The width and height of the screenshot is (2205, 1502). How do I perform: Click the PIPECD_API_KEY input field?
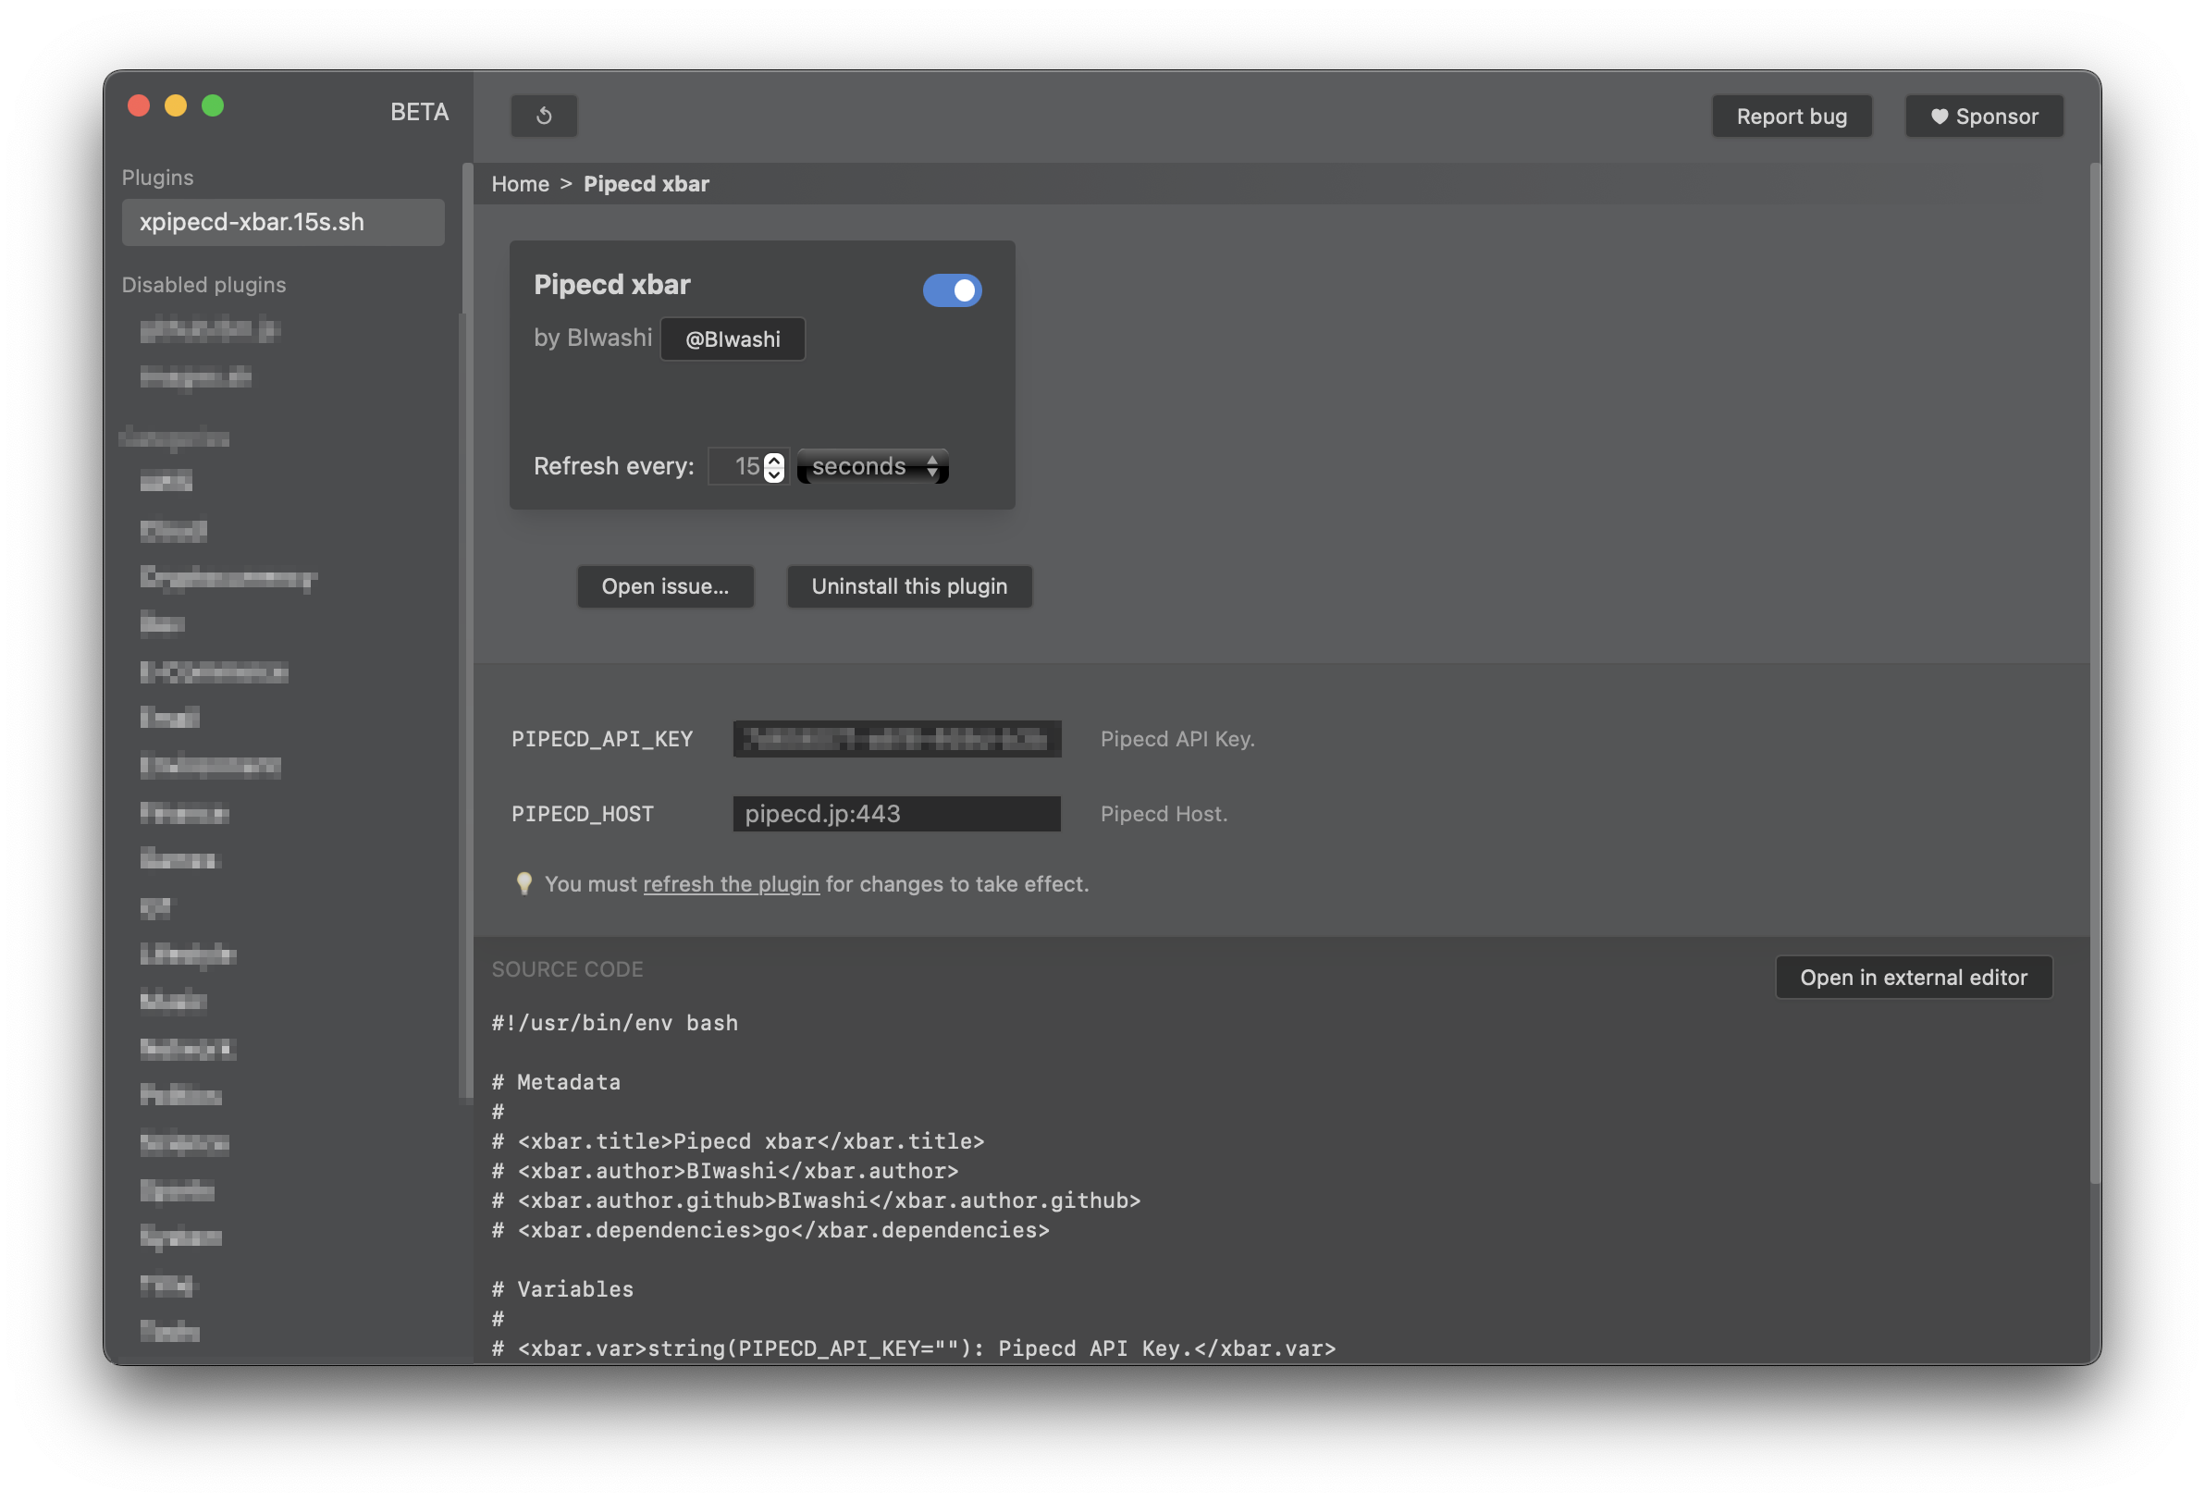(x=895, y=739)
